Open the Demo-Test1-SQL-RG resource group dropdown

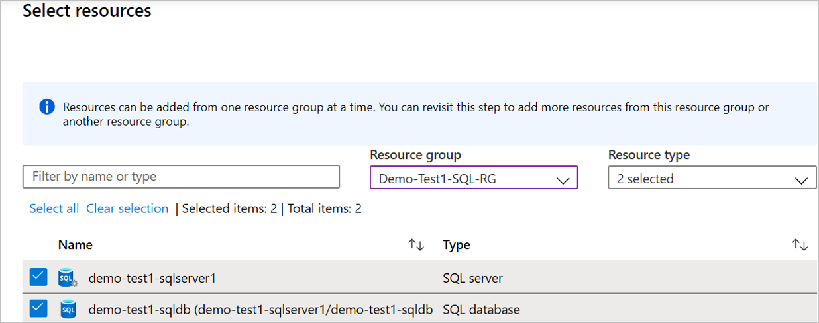click(x=474, y=179)
